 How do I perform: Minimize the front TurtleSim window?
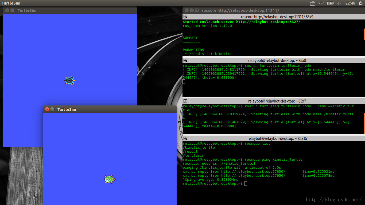(x=52, y=109)
